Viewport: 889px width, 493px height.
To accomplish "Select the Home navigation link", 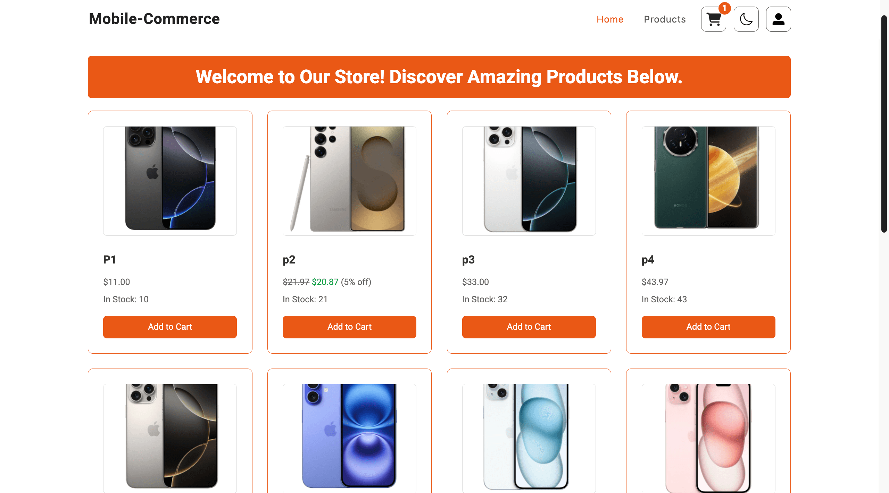I will coord(610,19).
